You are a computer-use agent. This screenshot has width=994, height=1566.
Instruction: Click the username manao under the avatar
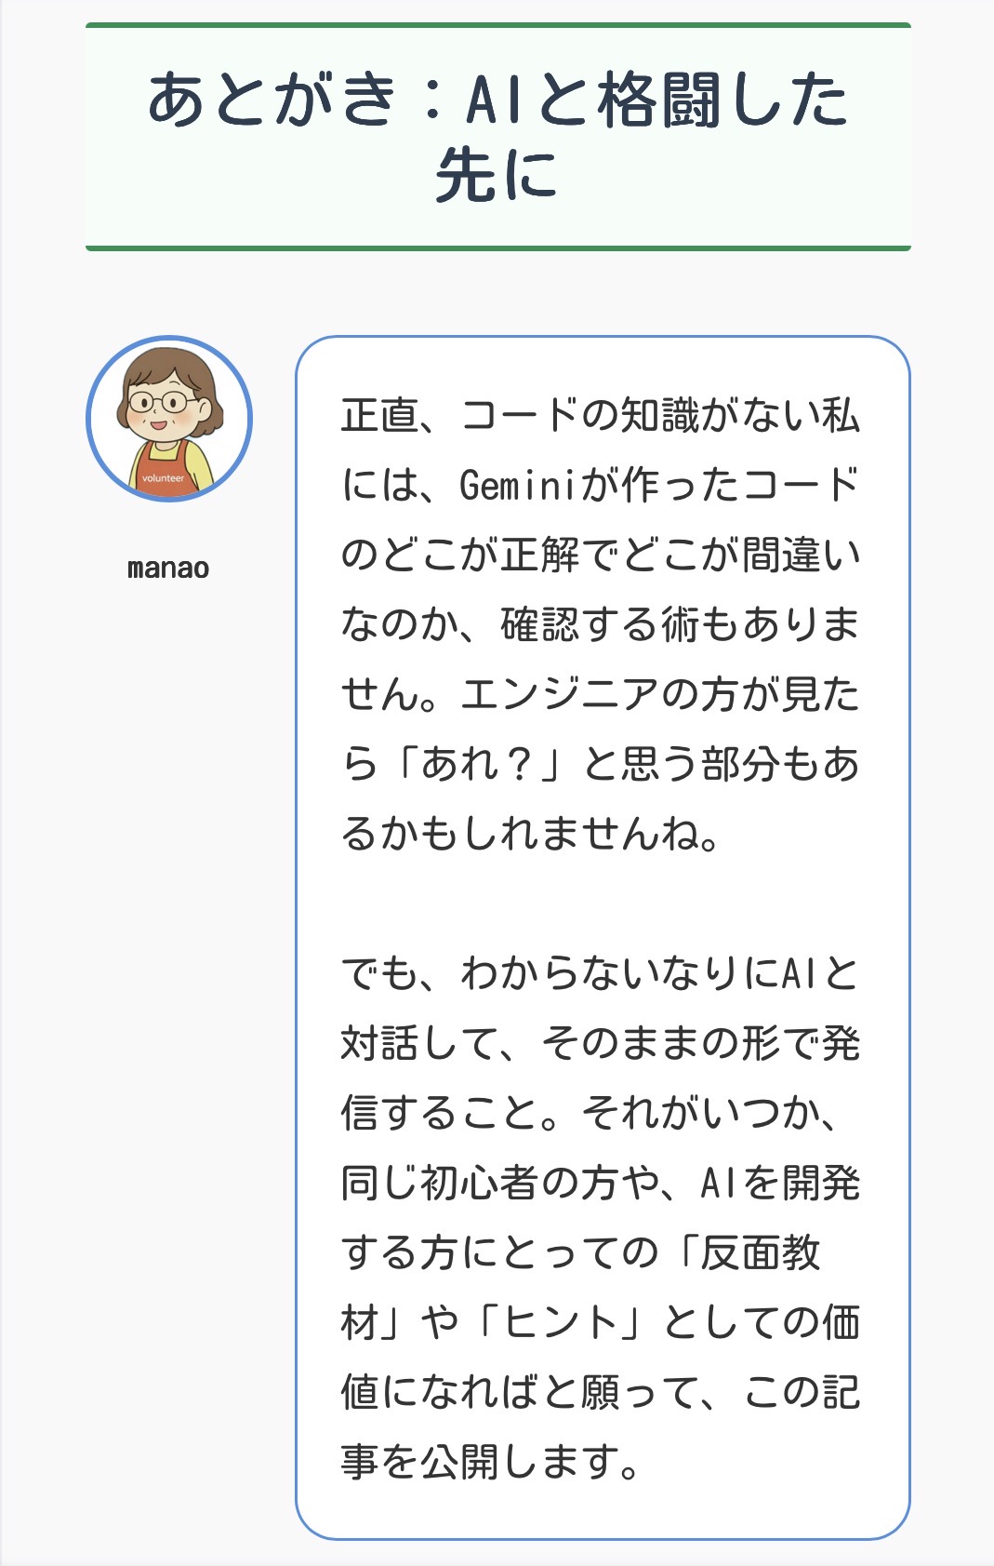point(168,568)
